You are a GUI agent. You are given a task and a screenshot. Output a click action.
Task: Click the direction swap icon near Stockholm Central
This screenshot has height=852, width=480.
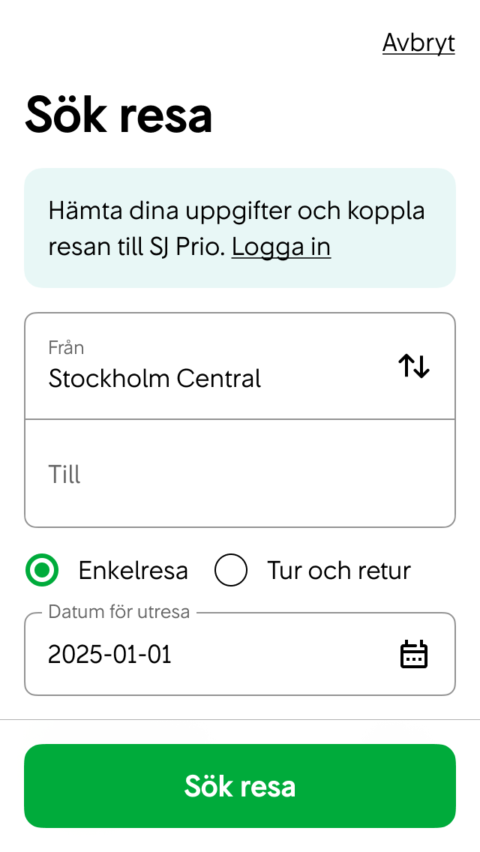[413, 366]
